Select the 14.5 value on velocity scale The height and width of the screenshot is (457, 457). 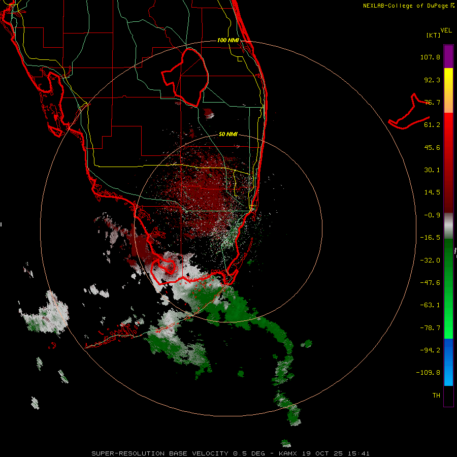pos(432,192)
